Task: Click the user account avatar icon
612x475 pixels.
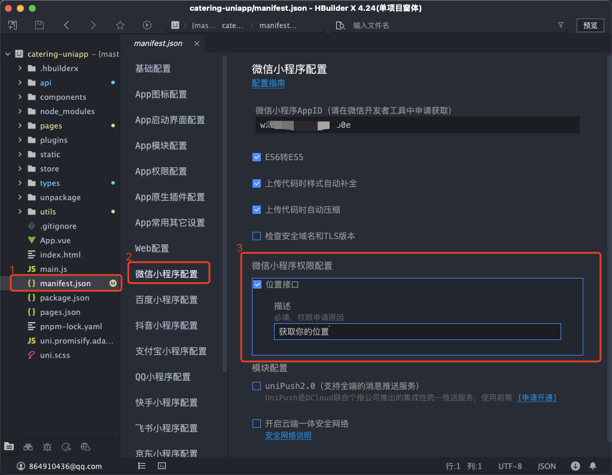Action: [21, 466]
